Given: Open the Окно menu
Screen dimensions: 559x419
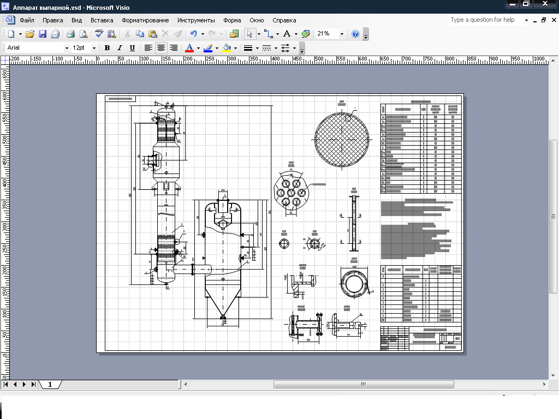Looking at the screenshot, I should click(x=257, y=20).
